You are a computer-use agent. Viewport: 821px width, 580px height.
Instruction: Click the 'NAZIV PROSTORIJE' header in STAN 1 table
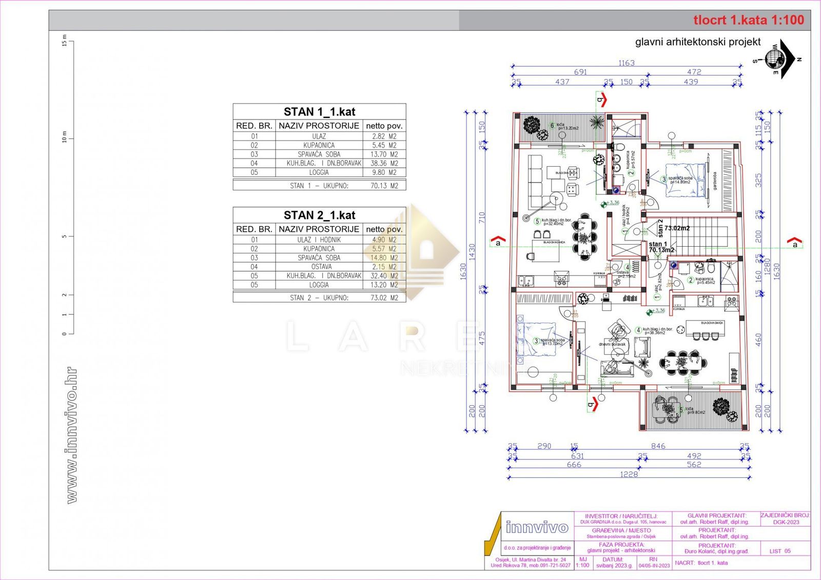pyautogui.click(x=319, y=126)
